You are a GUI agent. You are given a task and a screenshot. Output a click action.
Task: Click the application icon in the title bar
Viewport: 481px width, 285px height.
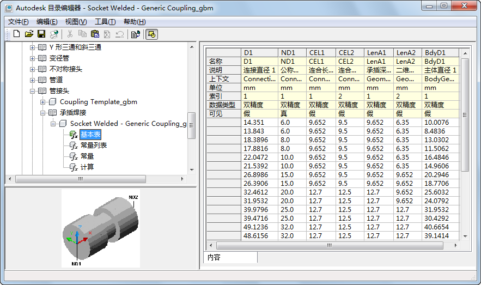(9, 8)
